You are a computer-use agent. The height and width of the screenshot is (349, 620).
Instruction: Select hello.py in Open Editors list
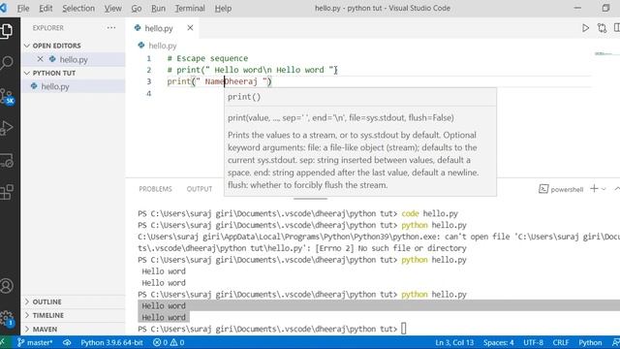point(74,59)
